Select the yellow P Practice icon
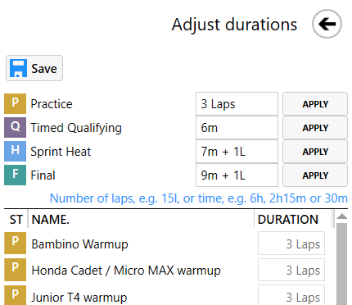 point(15,103)
